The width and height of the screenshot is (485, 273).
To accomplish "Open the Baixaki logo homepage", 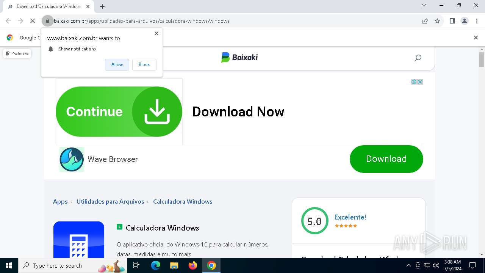I will [239, 57].
